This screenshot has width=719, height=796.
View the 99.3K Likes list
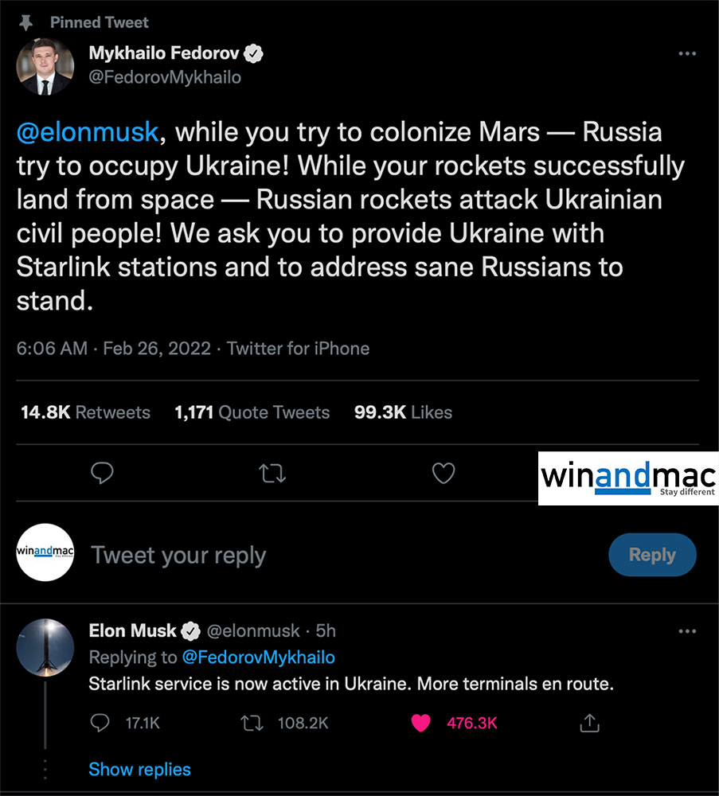403,412
